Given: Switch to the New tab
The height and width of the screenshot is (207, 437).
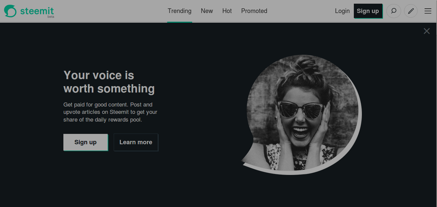Looking at the screenshot, I should pos(207,11).
